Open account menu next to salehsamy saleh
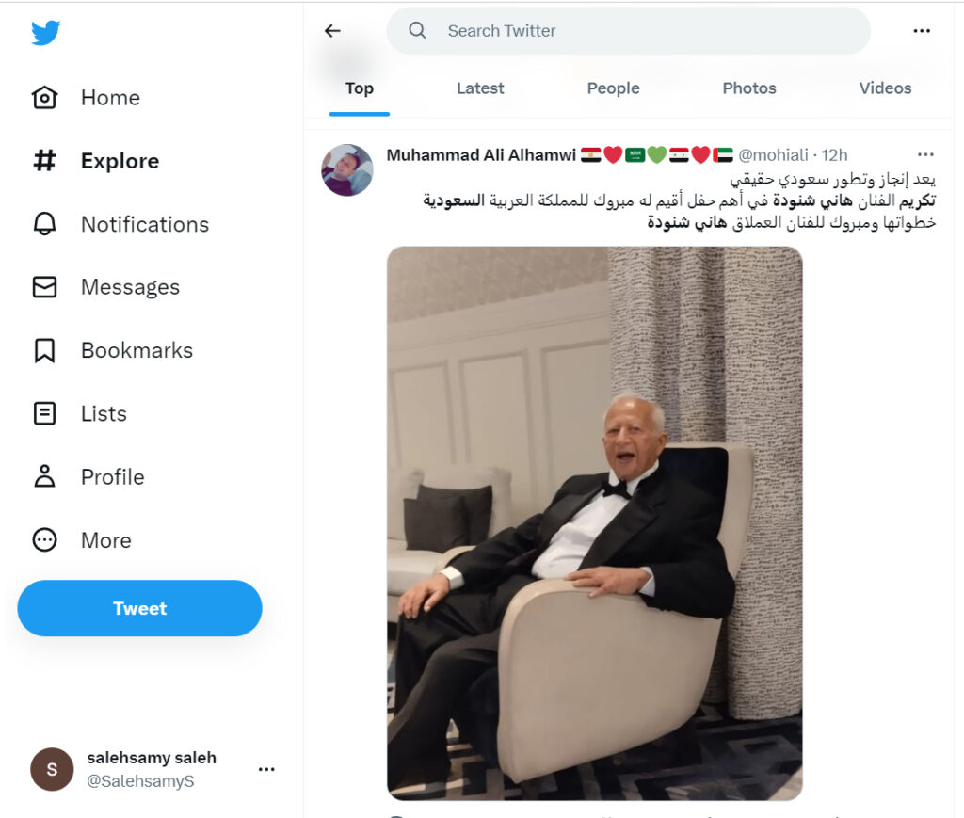 [x=266, y=769]
